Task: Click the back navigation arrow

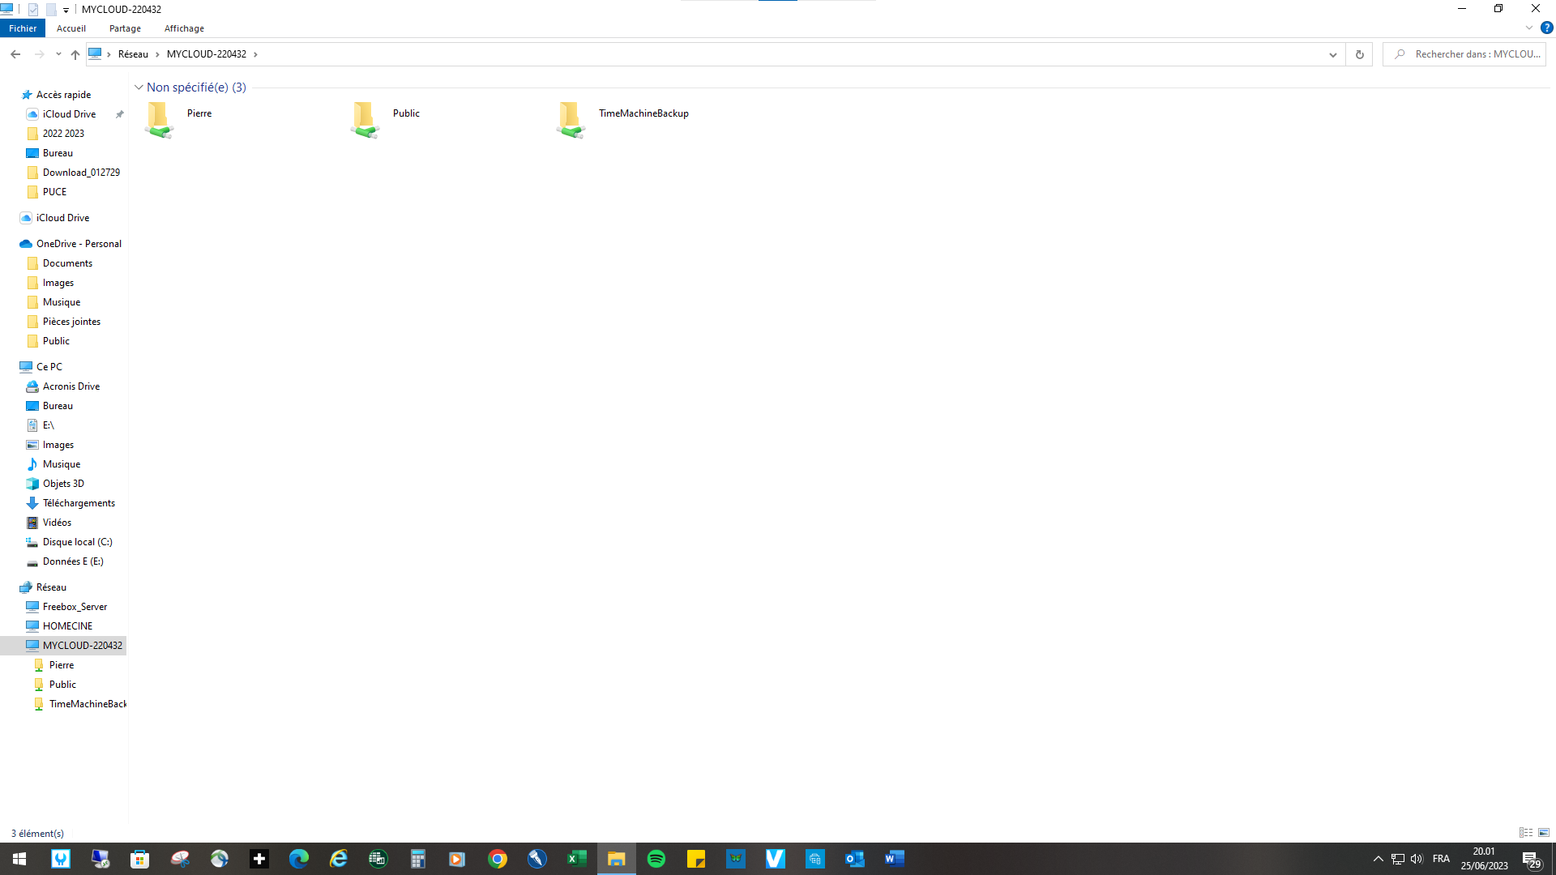Action: (15, 54)
